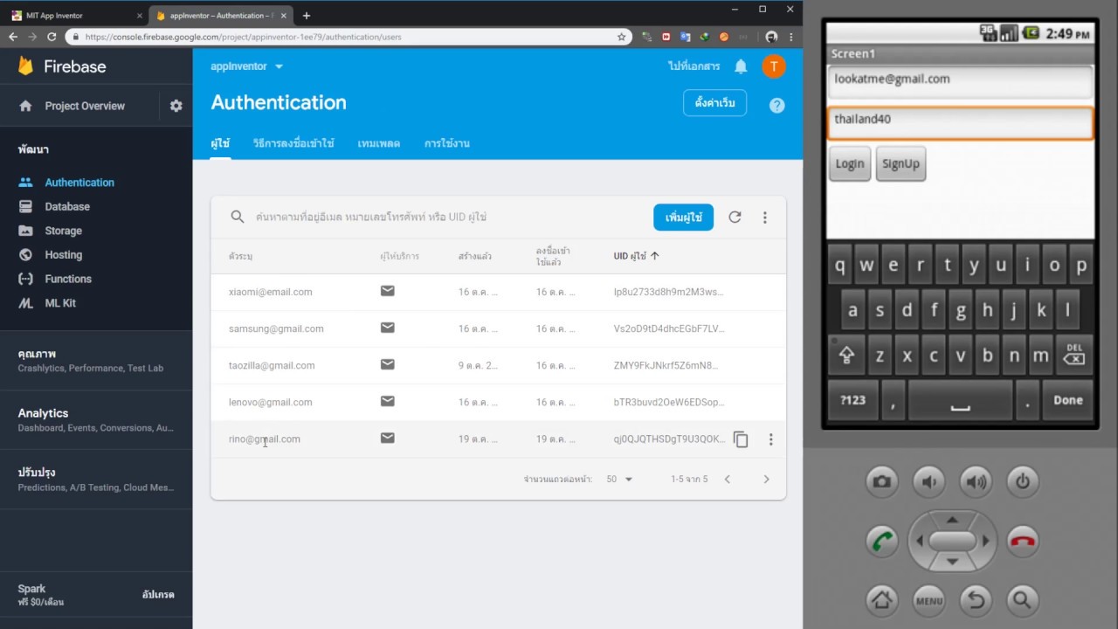Click the emulator volume up button
The width and height of the screenshot is (1118, 629).
tap(976, 481)
